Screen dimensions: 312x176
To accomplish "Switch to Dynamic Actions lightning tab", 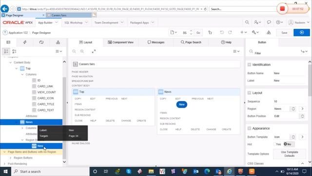I will tap(25, 42).
